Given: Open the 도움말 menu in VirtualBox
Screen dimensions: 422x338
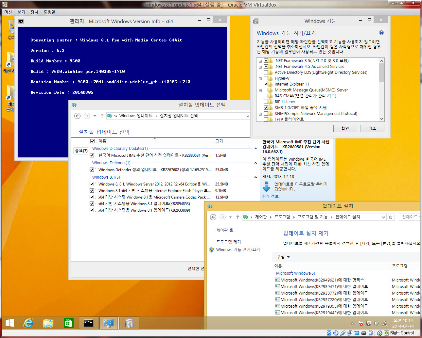Looking at the screenshot, I should tap(49, 12).
